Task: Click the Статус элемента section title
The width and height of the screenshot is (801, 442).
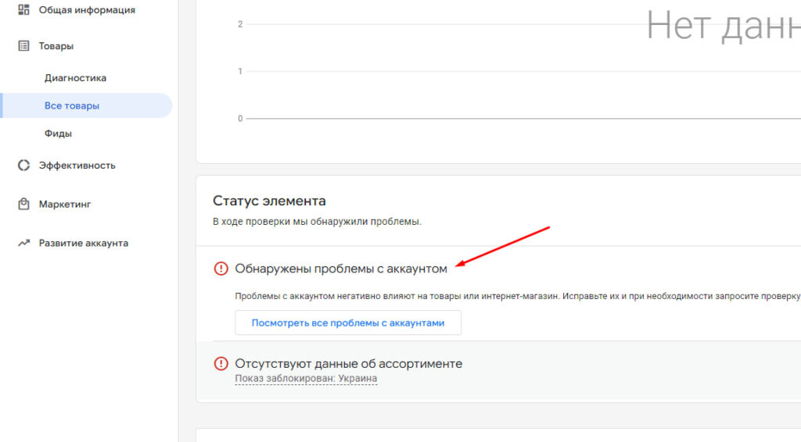Action: 269,201
